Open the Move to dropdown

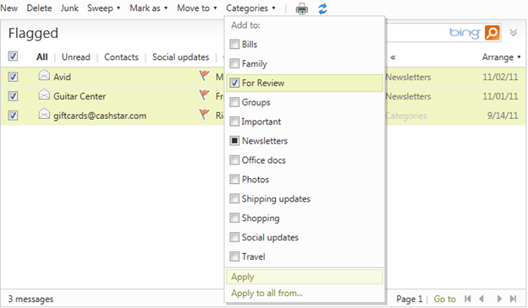197,8
